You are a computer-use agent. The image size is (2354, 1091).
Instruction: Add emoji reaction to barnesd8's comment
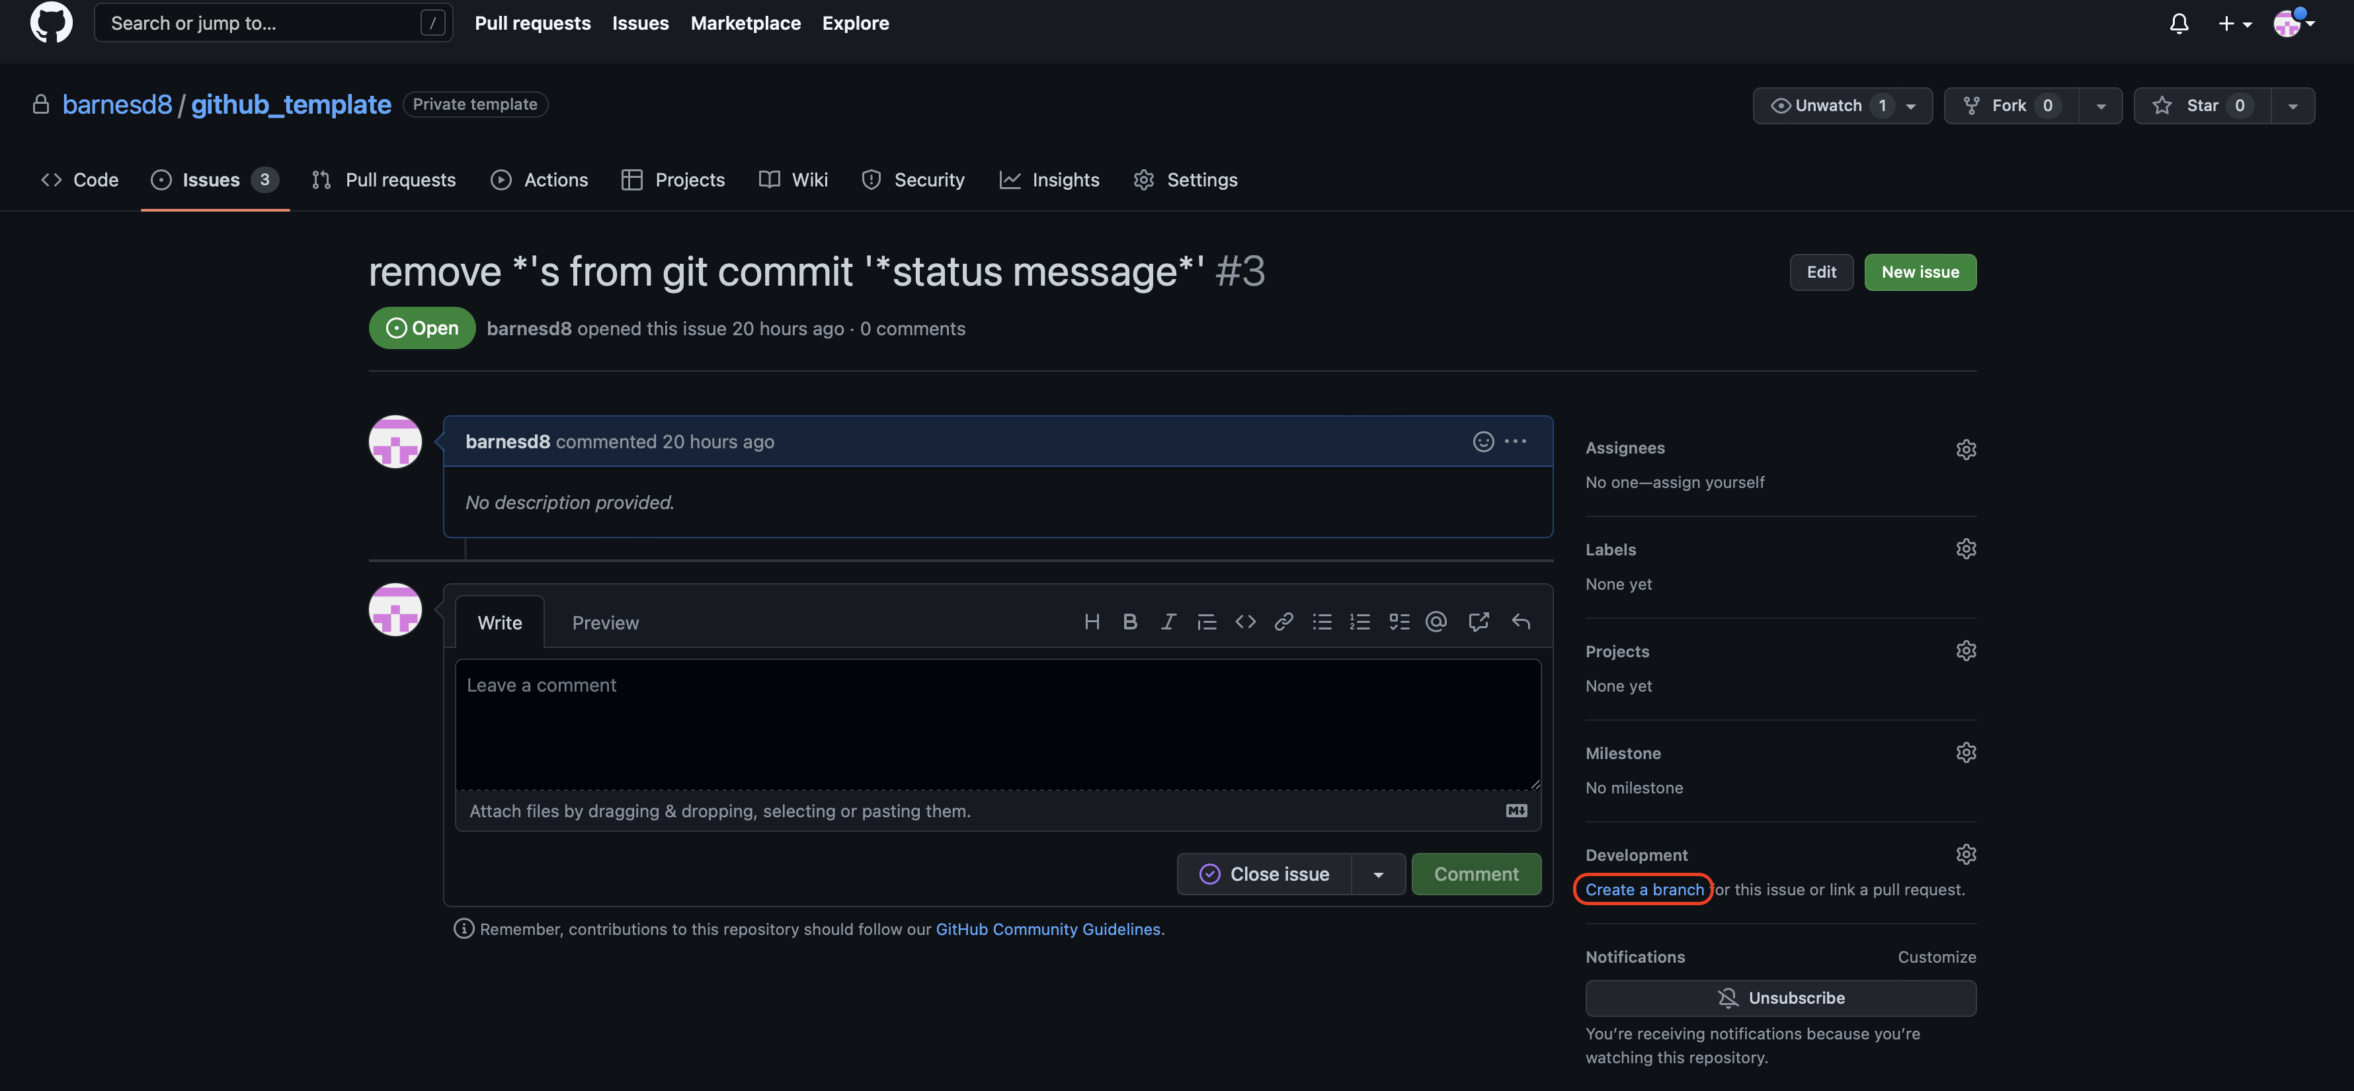coord(1483,441)
